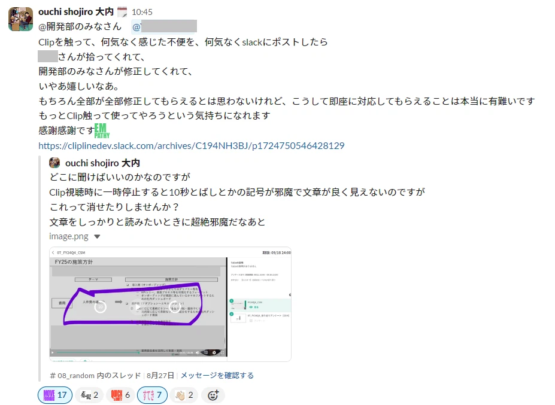Image resolution: width=555 pixels, height=405 pixels.
Task: Click the @開発部のみなさん mention
Action: 80,26
